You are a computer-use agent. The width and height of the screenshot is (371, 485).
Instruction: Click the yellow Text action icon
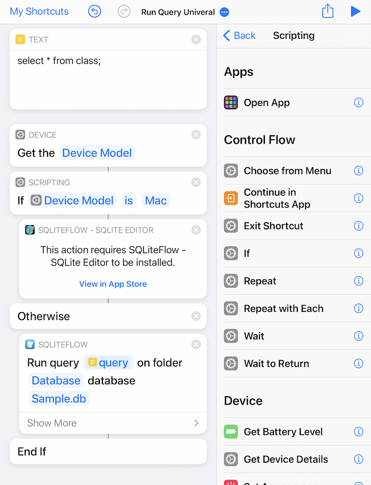coord(19,39)
